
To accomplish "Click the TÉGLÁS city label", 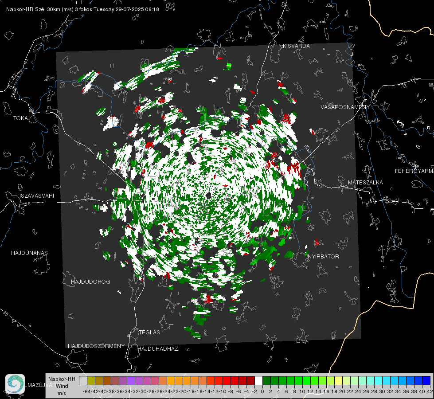I will click(149, 332).
